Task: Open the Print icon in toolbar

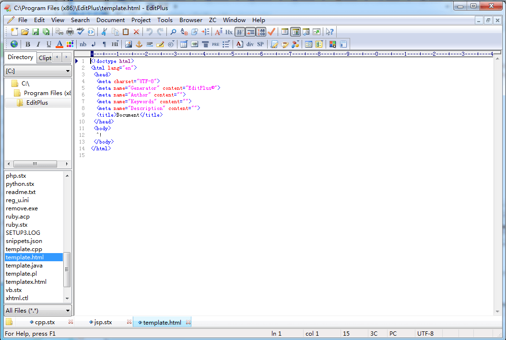Action: tap(70, 32)
